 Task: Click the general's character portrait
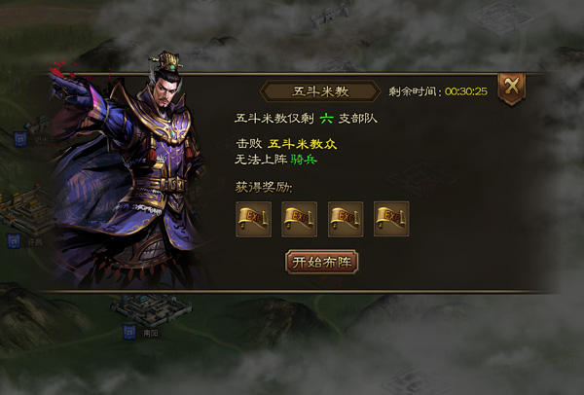point(127,171)
